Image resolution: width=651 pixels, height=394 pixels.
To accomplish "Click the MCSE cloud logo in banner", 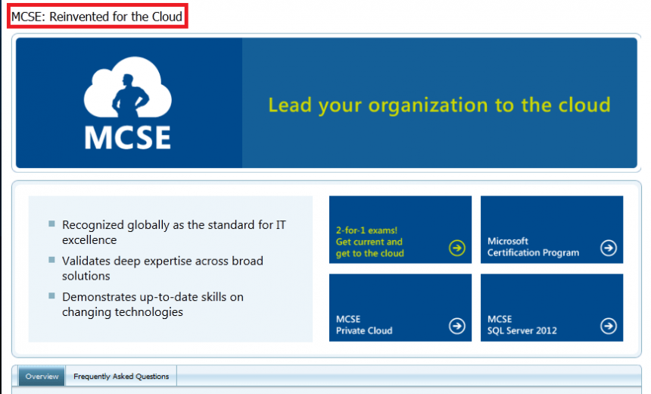I will (128, 103).
